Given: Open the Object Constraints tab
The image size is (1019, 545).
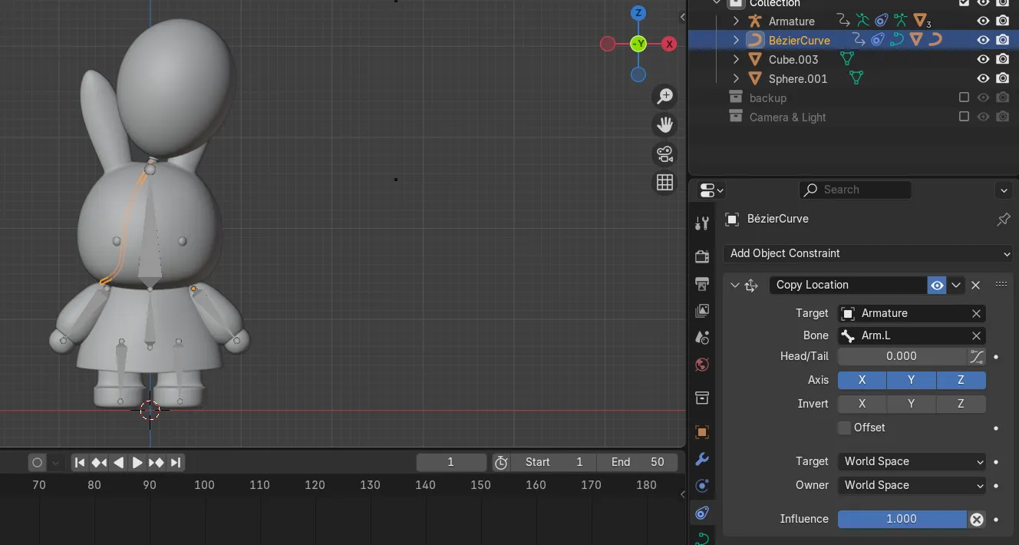Looking at the screenshot, I should 701,513.
